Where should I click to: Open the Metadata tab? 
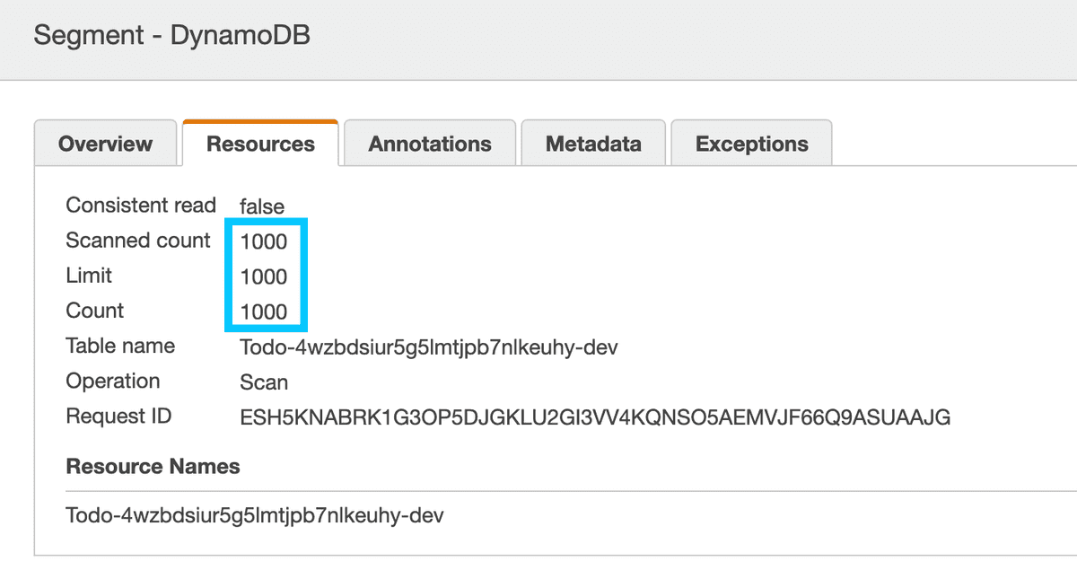(x=593, y=144)
